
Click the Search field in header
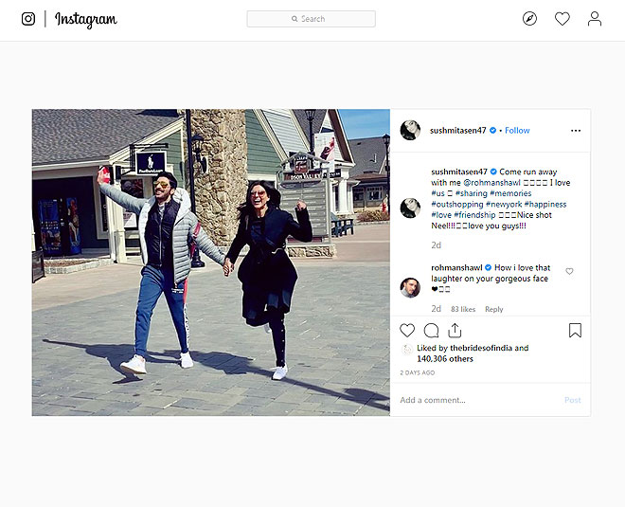tap(311, 19)
